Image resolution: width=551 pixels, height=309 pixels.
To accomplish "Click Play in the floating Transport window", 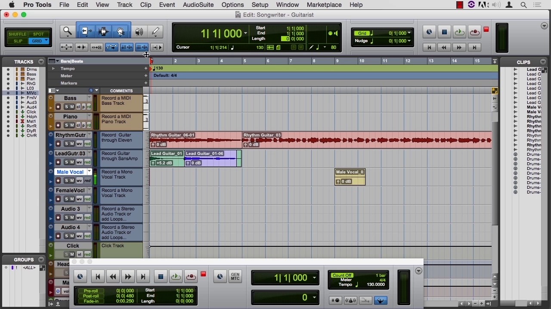I will point(176,277).
